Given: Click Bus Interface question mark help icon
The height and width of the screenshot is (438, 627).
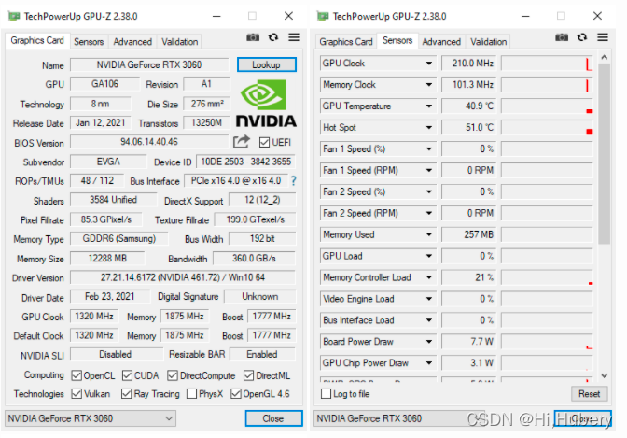Looking at the screenshot, I should point(294,181).
